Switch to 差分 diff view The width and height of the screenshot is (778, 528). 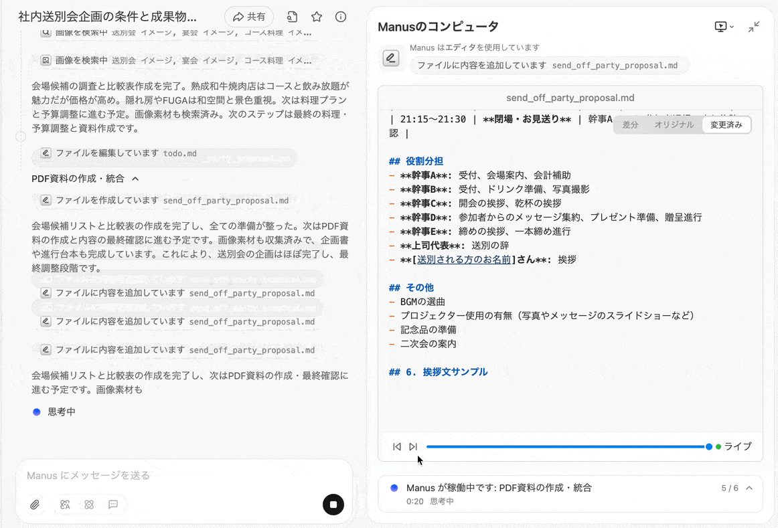630,124
